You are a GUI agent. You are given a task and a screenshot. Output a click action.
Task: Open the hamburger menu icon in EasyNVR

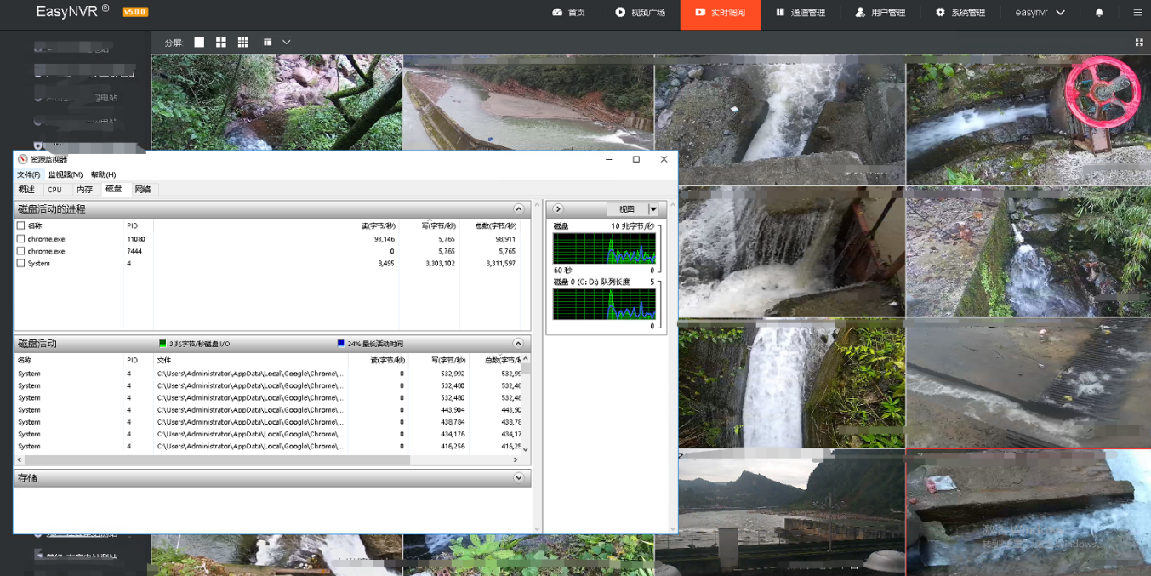point(1138,13)
